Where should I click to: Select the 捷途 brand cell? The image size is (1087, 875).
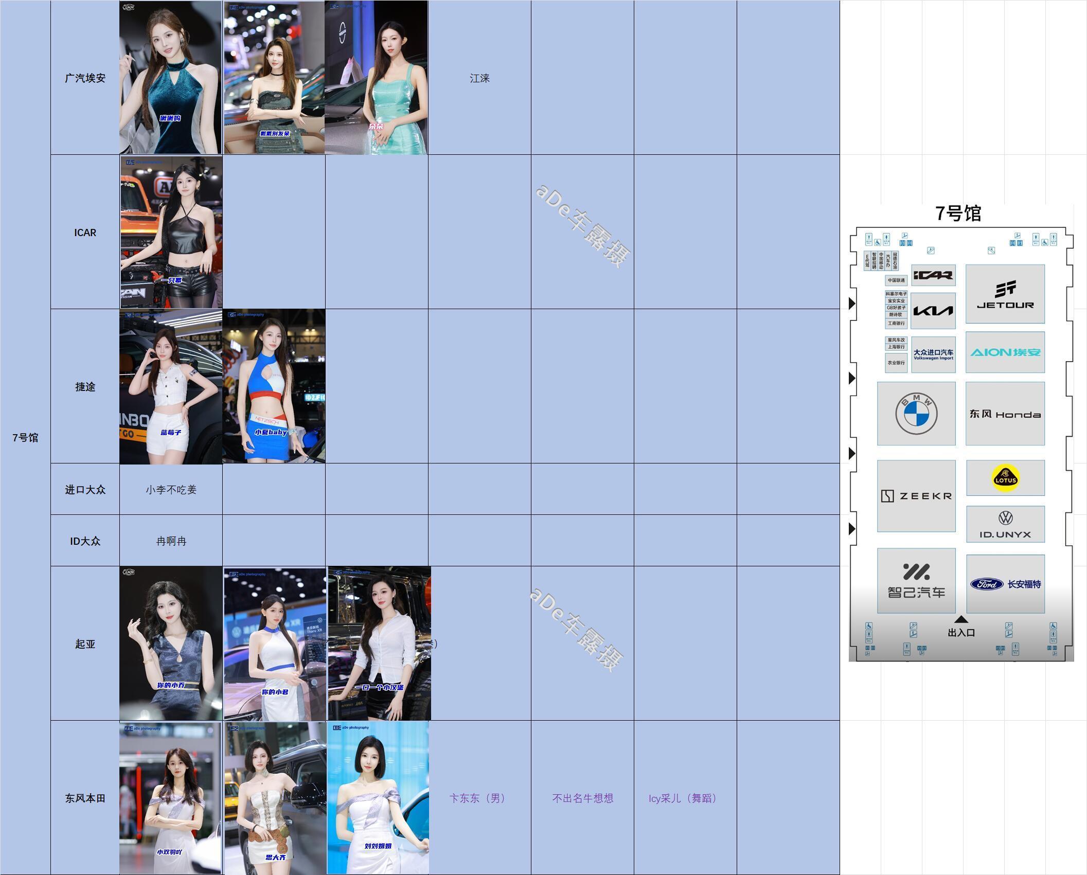click(x=85, y=386)
